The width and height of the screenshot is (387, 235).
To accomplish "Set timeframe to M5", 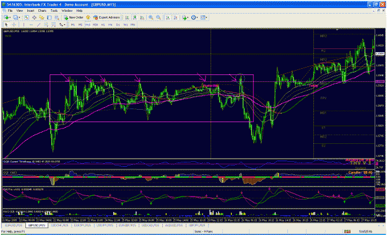I will coord(80,25).
